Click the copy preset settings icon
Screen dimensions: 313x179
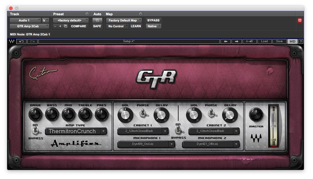tap(66, 26)
